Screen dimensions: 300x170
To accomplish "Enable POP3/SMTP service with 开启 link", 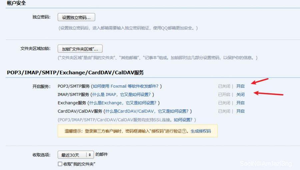I will pyautogui.click(x=240, y=86).
